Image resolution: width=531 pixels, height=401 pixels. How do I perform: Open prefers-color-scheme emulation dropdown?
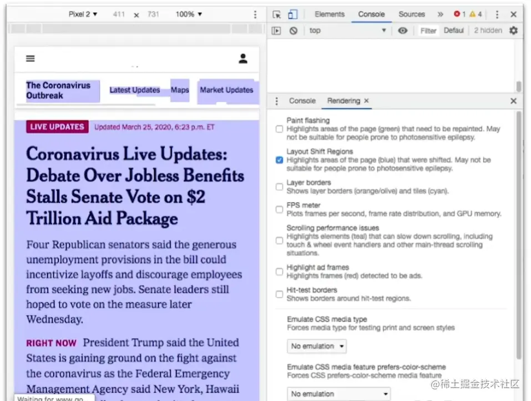click(338, 394)
